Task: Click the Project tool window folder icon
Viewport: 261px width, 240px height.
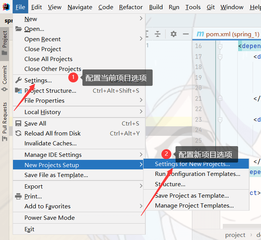Action: point(5,53)
